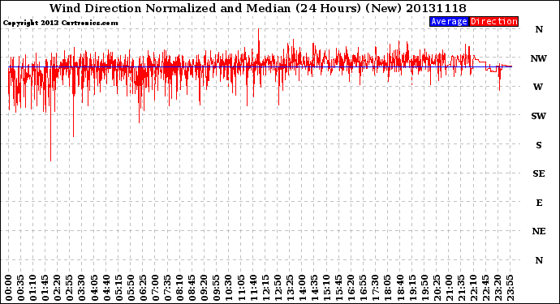This screenshot has width=560, height=304.
Task: Click the 15:45 time axis label
Action: [339, 288]
